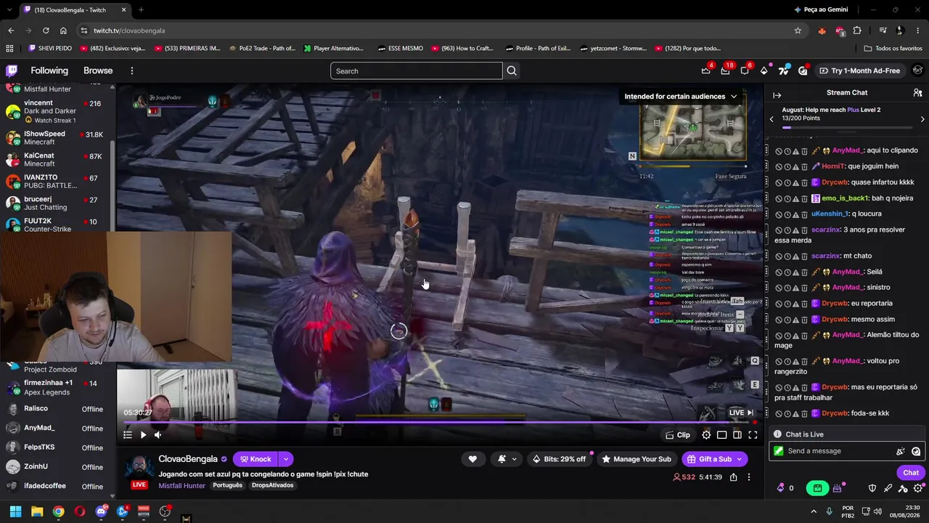Focus the Twitch search box

click(416, 70)
